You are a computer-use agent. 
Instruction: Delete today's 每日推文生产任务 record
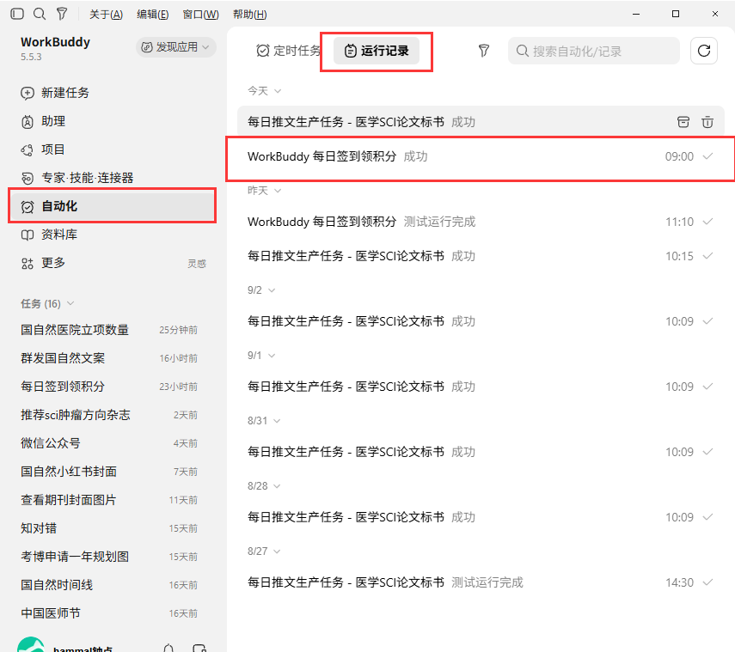(x=707, y=122)
